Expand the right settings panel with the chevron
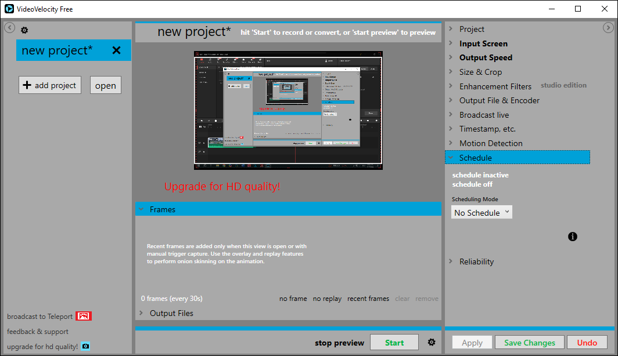The image size is (618, 356). [x=608, y=27]
